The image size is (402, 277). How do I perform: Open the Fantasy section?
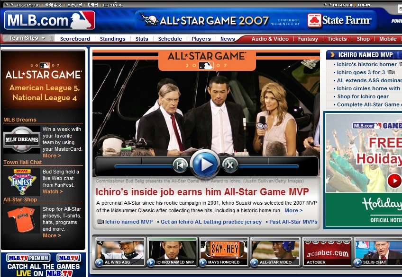coord(308,39)
